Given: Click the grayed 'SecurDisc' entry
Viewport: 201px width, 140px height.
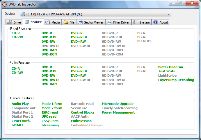Looking at the screenshot, I should point(79,108).
